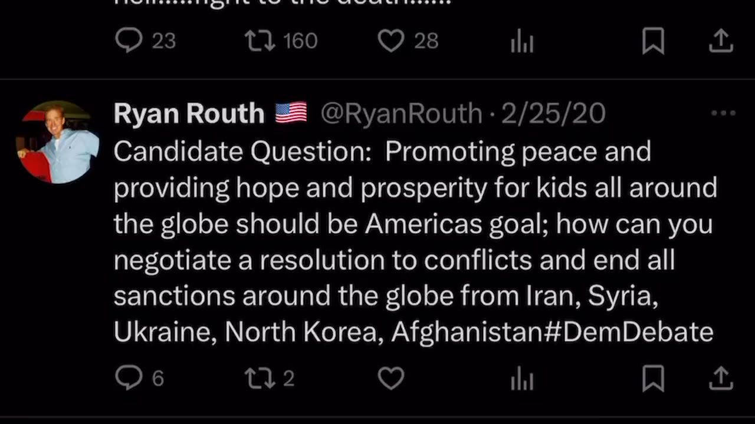Open the Ryan Routh display name link
Screen dimensions: 755x424
[189, 113]
